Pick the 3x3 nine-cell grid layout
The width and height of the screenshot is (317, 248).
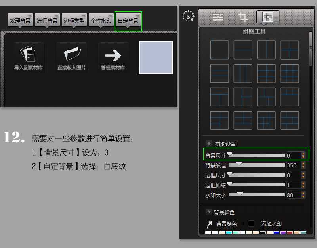tap(290, 73)
